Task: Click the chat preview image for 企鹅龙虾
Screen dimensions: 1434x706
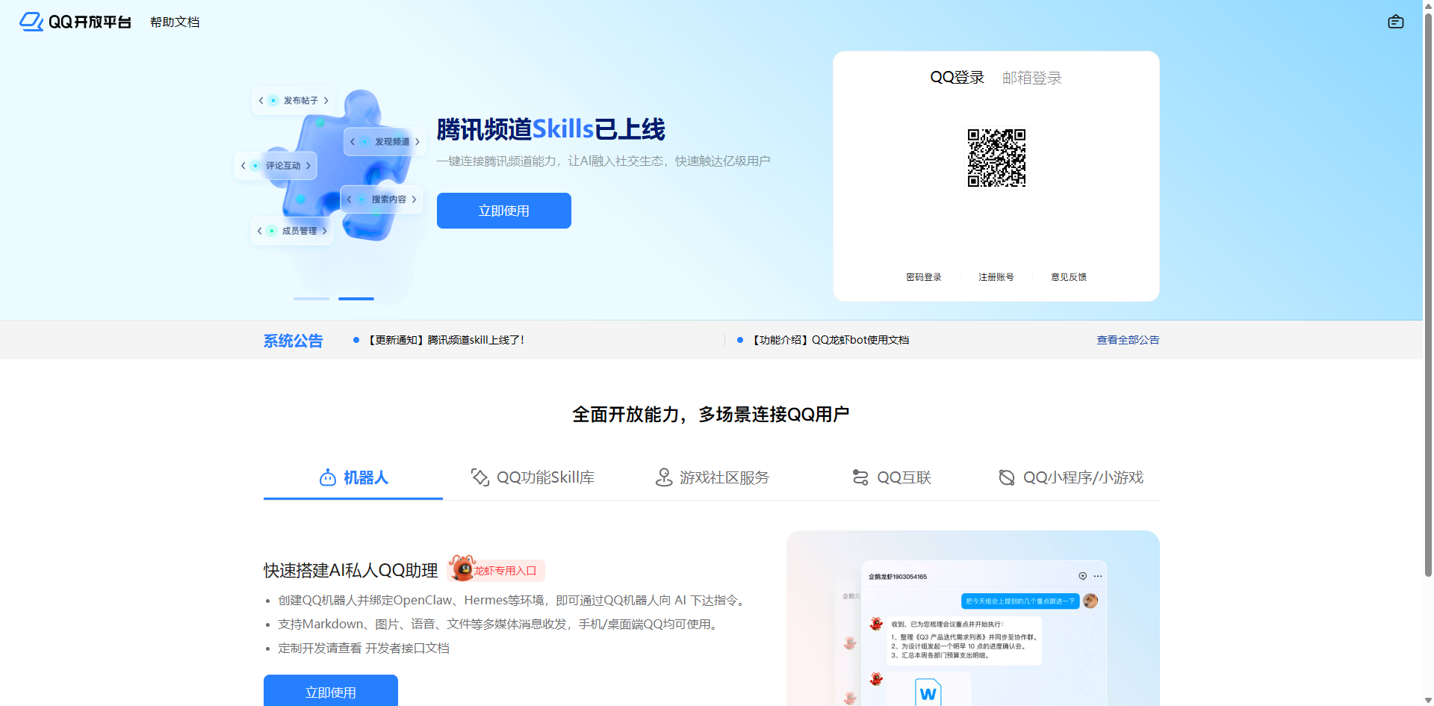Action: [973, 619]
